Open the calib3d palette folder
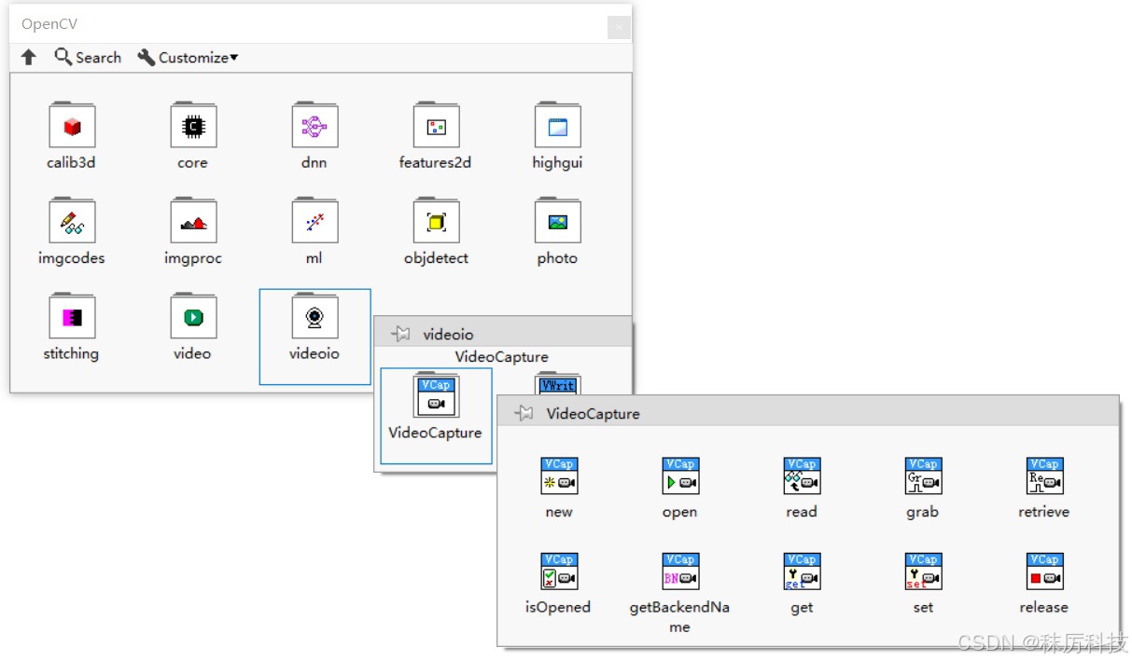Screen dimensions: 1132x661 pos(72,126)
